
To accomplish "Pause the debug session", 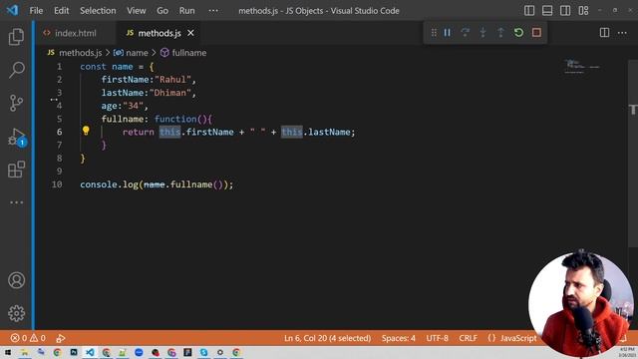I will [x=448, y=33].
